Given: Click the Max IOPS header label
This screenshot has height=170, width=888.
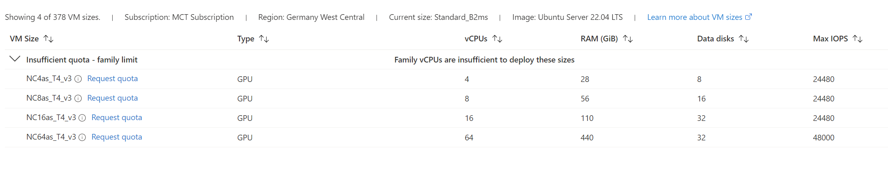Looking at the screenshot, I should 830,39.
